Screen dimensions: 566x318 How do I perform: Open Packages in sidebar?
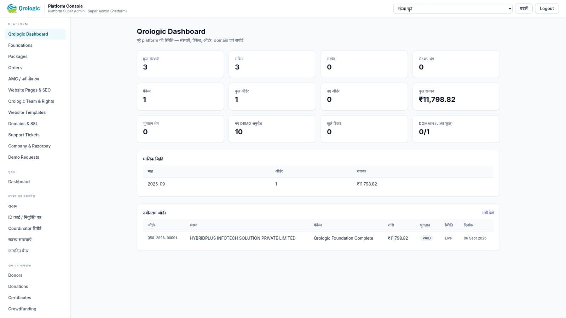tap(35, 57)
